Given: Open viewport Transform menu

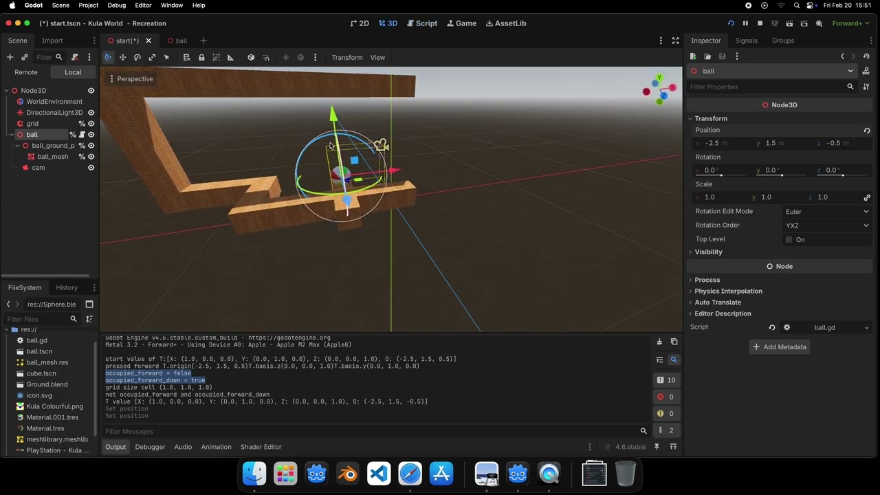Looking at the screenshot, I should pos(347,58).
